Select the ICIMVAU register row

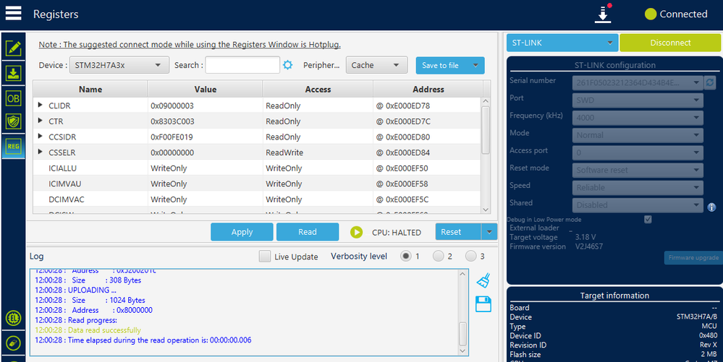[258, 184]
